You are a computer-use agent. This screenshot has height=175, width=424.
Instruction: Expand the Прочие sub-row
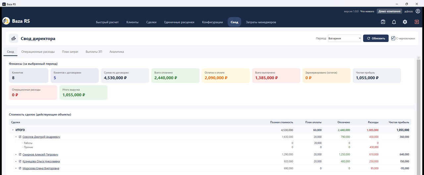click(22, 147)
